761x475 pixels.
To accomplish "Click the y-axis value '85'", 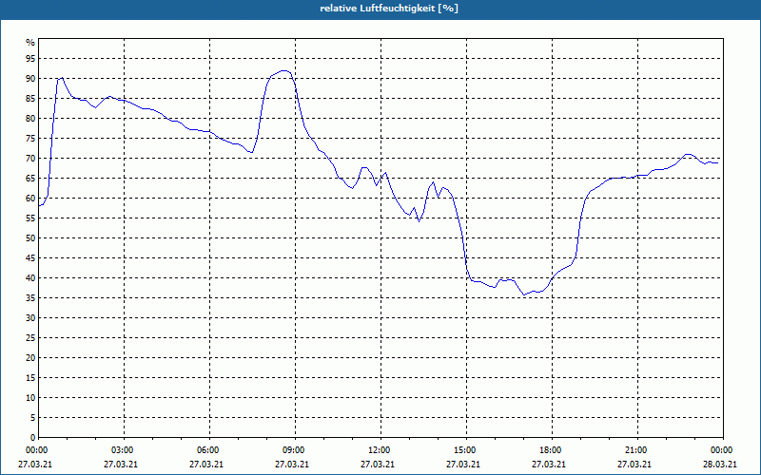I will pyautogui.click(x=30, y=99).
